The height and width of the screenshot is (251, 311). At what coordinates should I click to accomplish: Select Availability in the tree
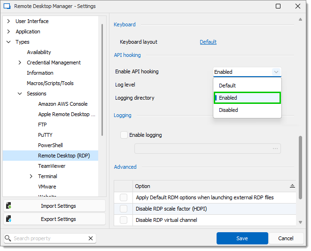[x=39, y=52]
